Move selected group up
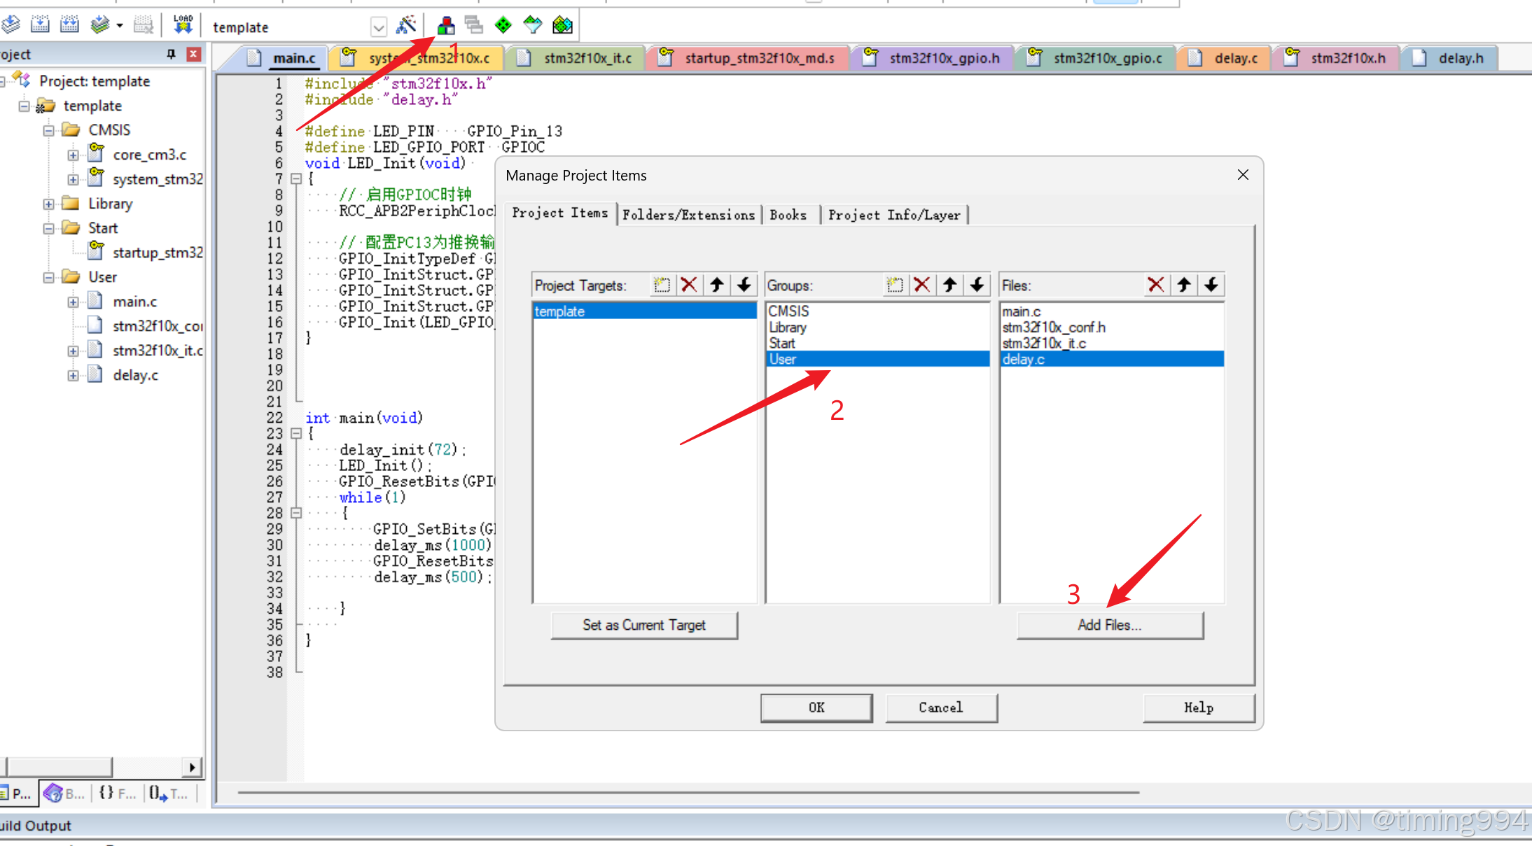The height and width of the screenshot is (846, 1532). point(949,285)
